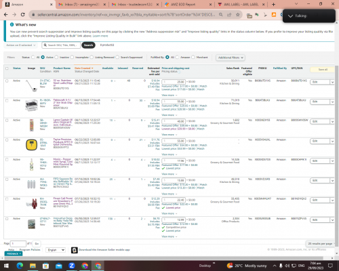Select Amazon under Fulfilled By
Image resolution: width=339 pixels, height=271 pixels.
(177, 58)
